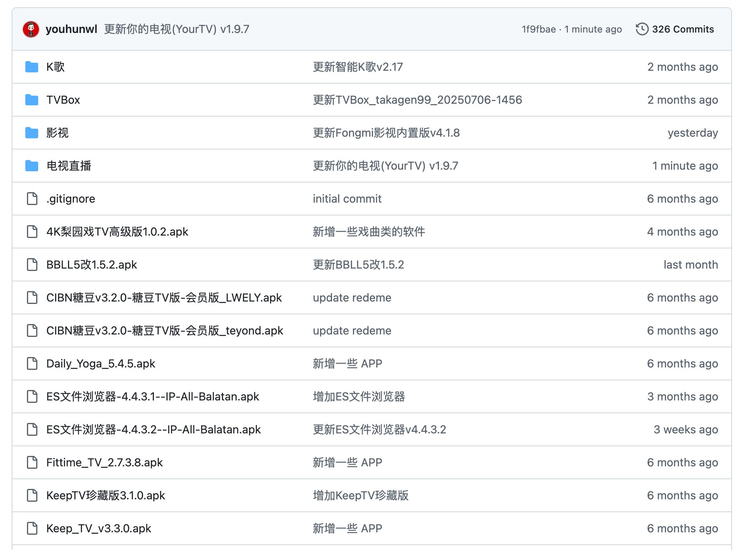The height and width of the screenshot is (550, 734).
Task: Click the .gitignore file icon
Action: pos(32,199)
